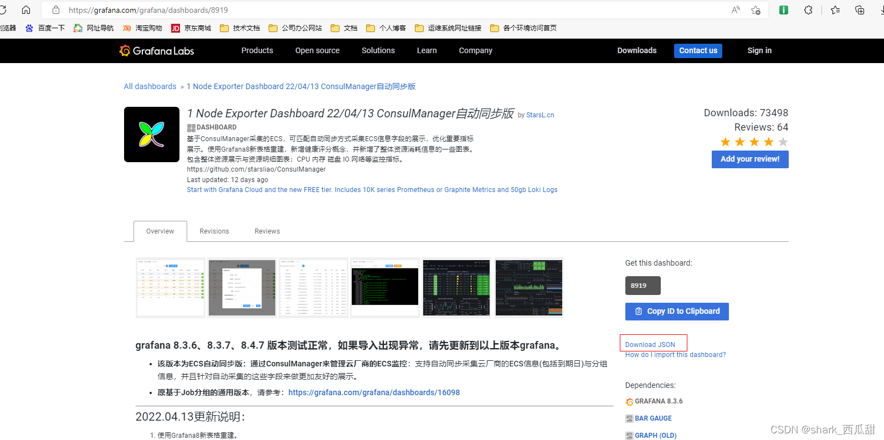Click the dashboard butterfly logo image
This screenshot has height=440, width=884.
[x=152, y=134]
